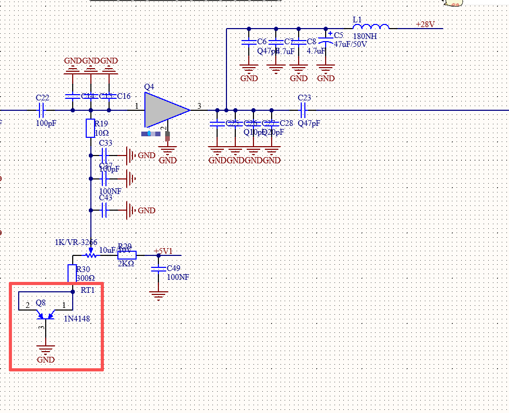The width and height of the screenshot is (509, 413).
Task: Click the Q8 transistor symbol
Action: pos(46,315)
